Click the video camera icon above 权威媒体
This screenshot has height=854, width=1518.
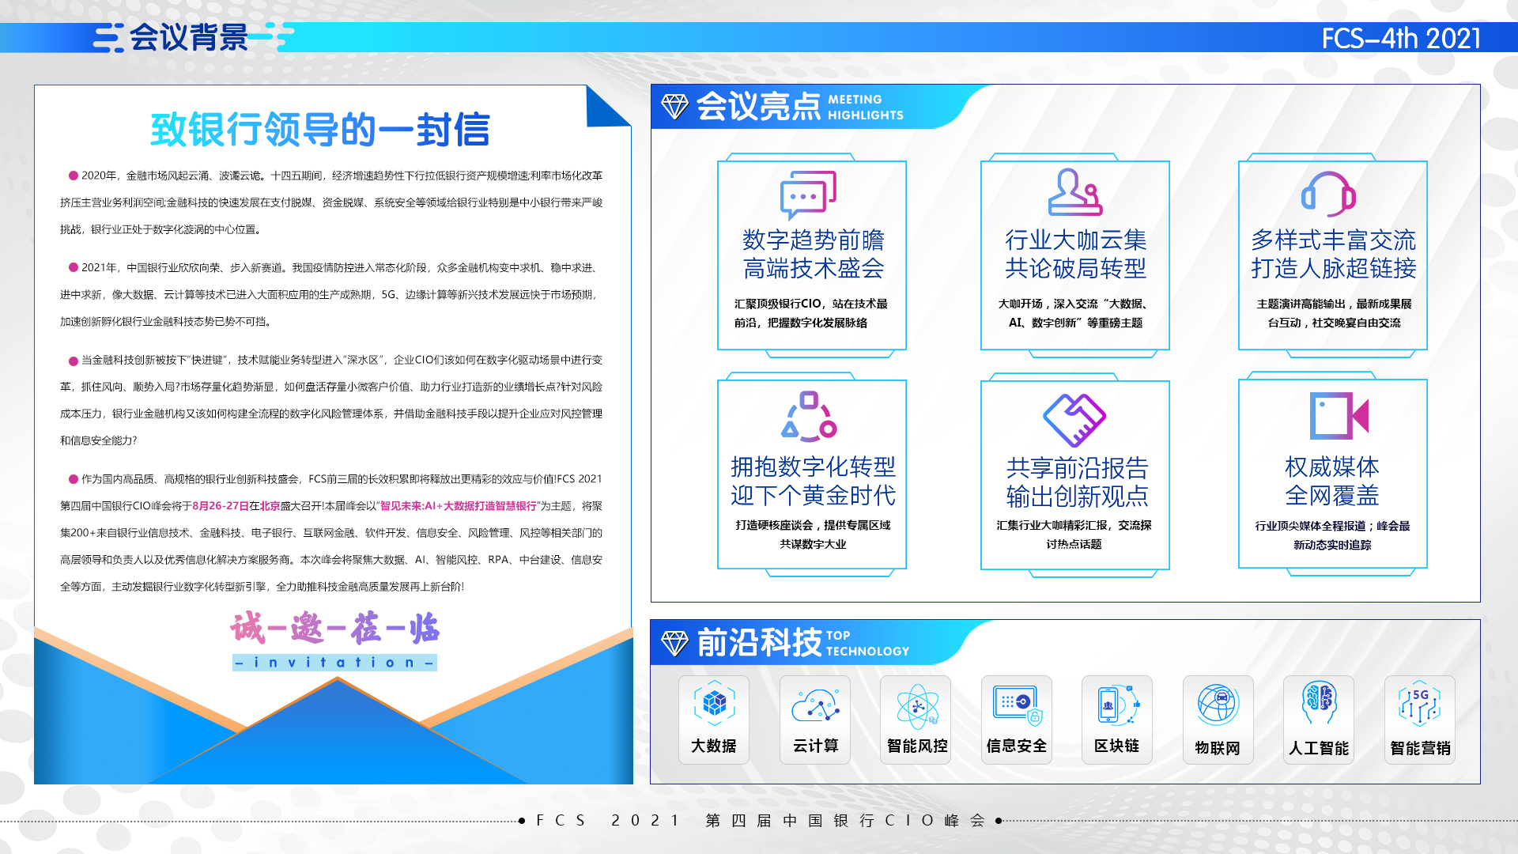(1339, 415)
